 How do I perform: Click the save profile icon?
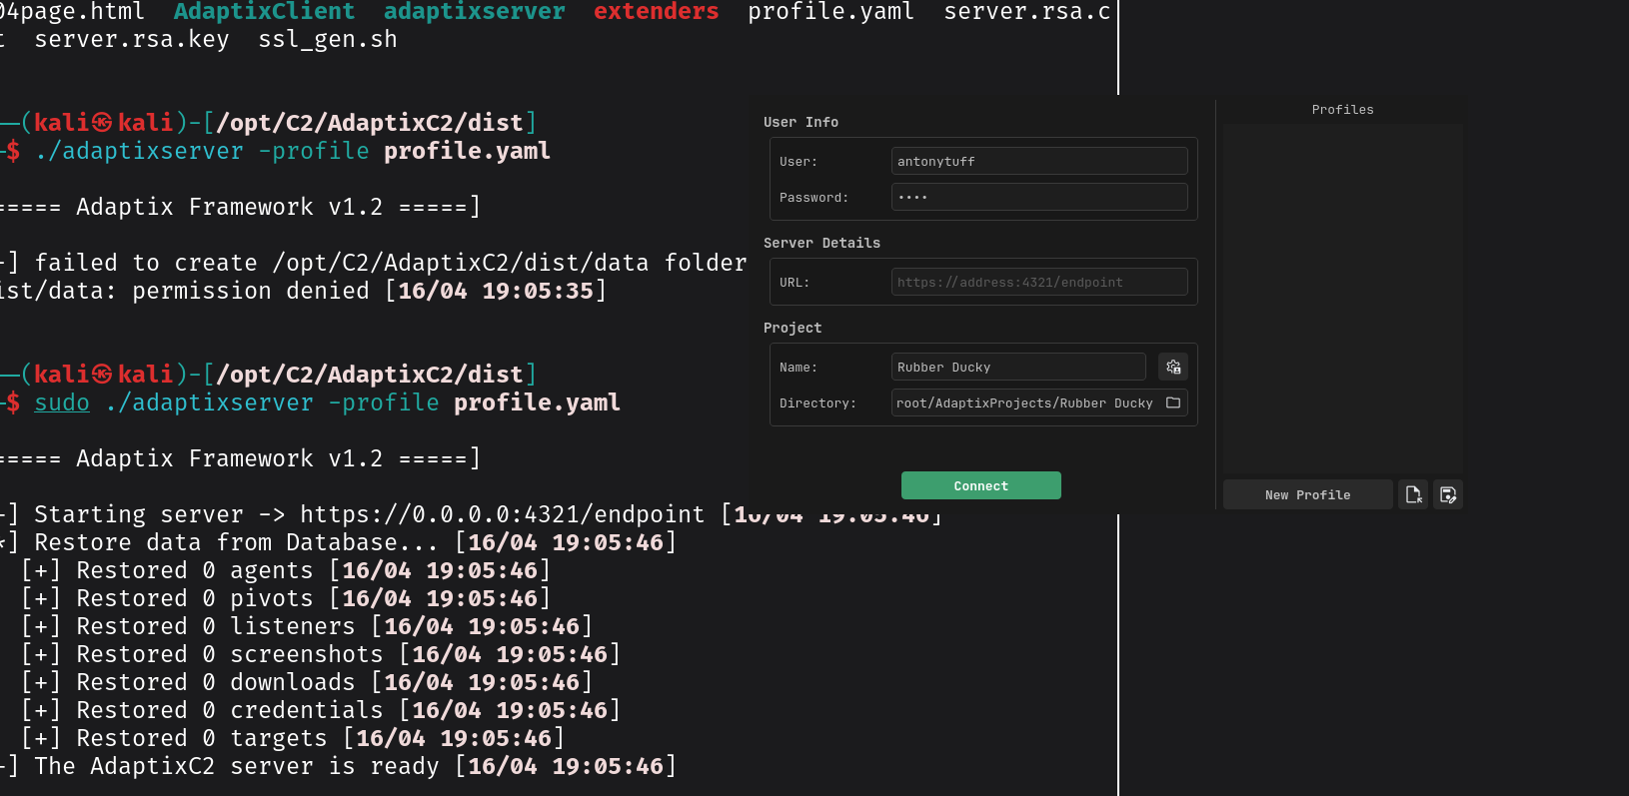tap(1447, 494)
